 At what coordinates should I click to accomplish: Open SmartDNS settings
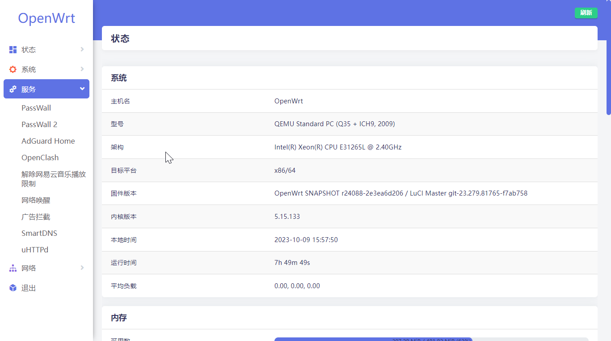(x=39, y=233)
